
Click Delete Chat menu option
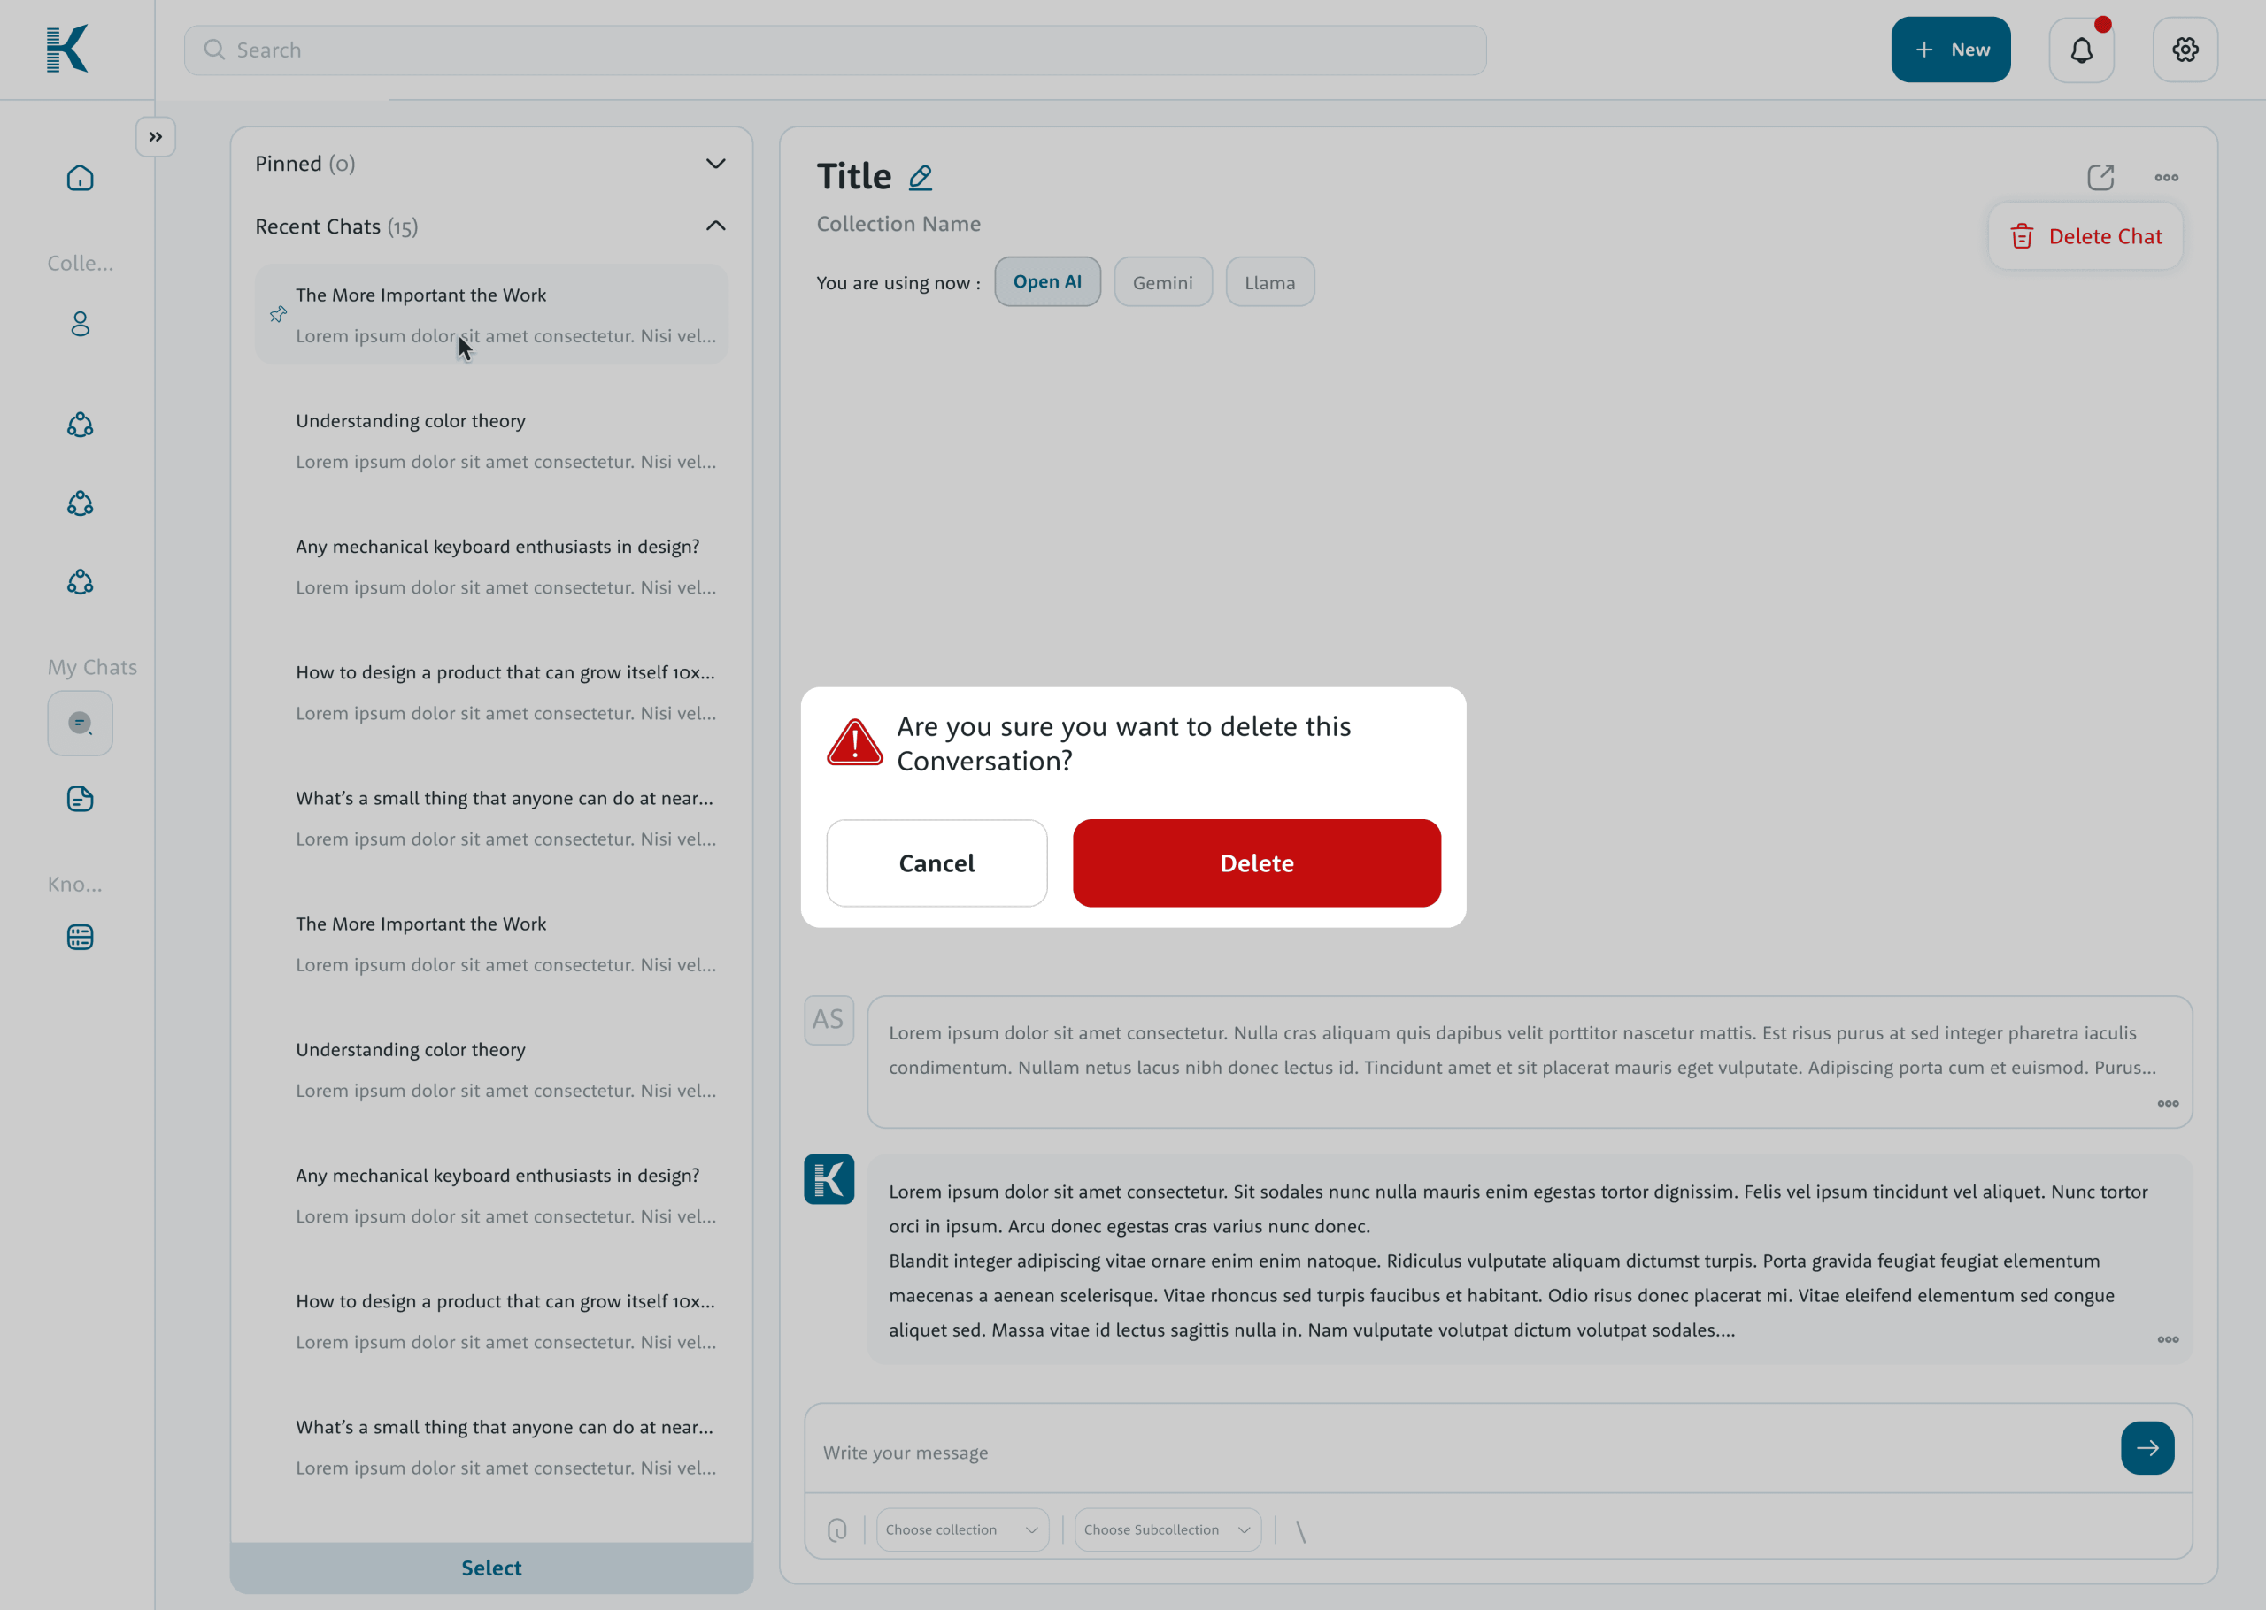(2085, 237)
